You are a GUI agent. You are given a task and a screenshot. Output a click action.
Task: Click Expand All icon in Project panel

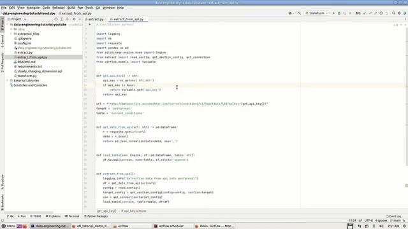pyautogui.click(x=62, y=19)
